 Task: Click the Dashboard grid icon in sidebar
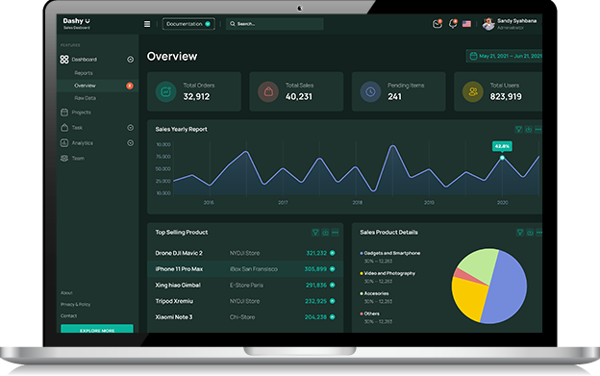click(x=64, y=60)
